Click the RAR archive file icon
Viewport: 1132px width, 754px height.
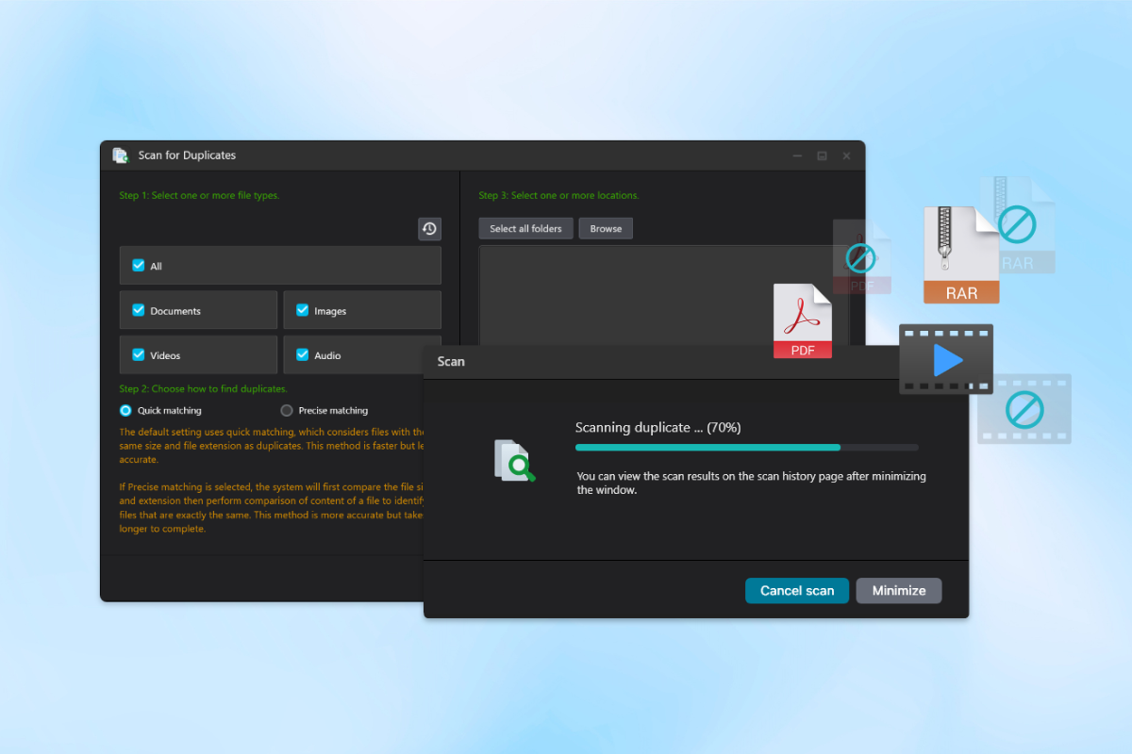[960, 254]
